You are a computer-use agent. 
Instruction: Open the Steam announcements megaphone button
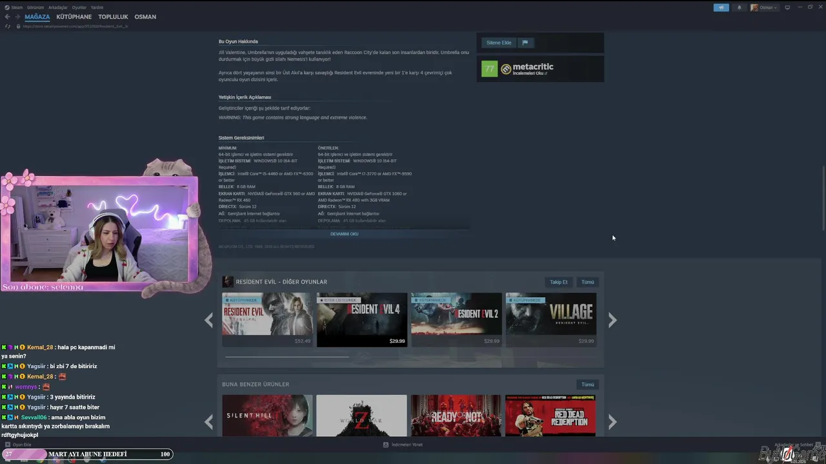pyautogui.click(x=721, y=8)
